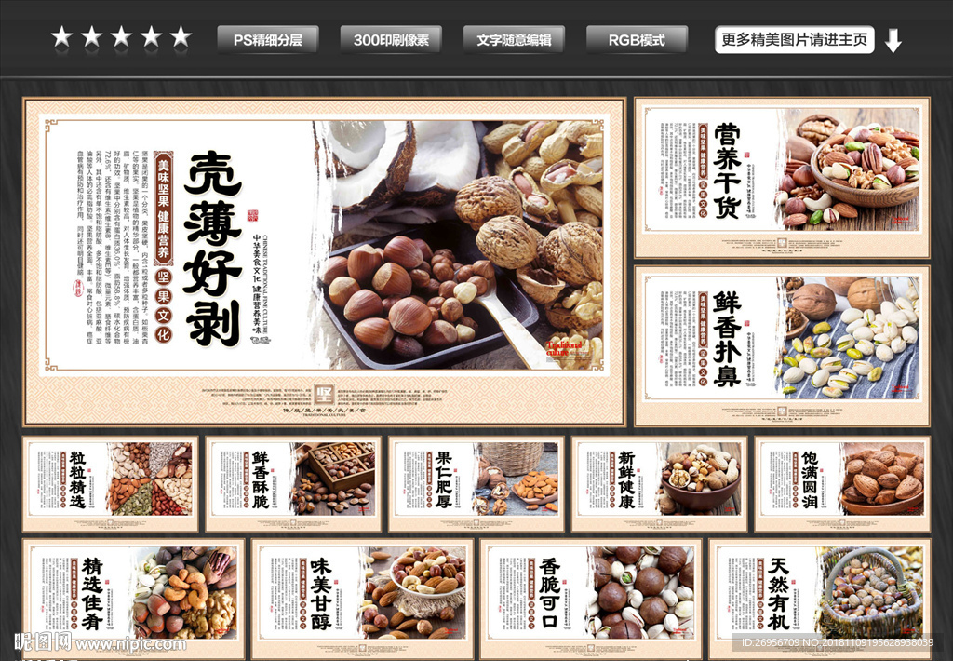
Task: Open the 更多精美图片请进主页 link
Action: pos(795,39)
